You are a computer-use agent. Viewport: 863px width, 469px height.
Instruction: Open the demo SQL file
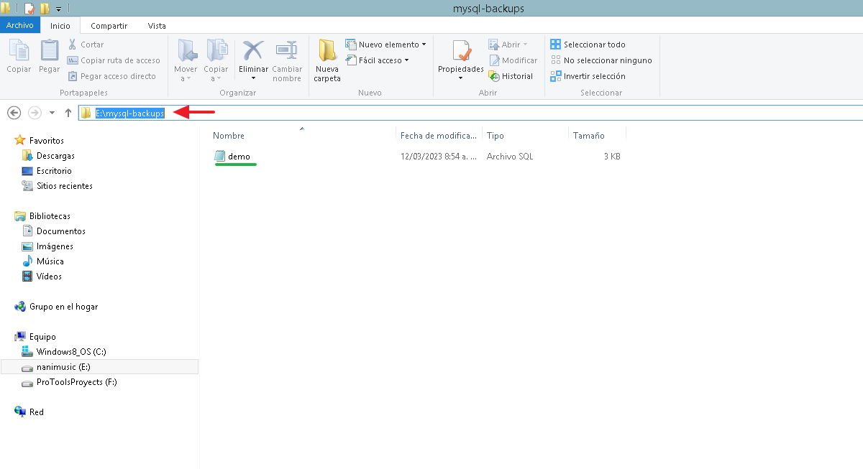pos(239,156)
